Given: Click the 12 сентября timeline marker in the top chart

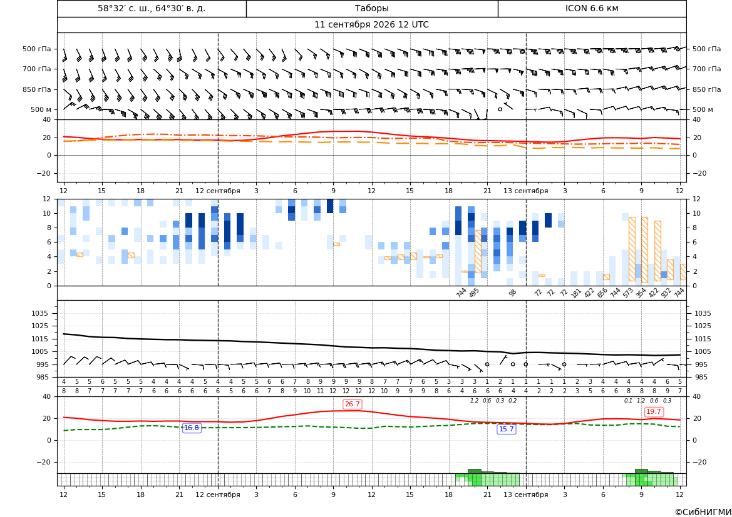Looking at the screenshot, I should click(x=217, y=191).
